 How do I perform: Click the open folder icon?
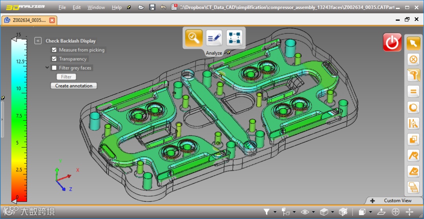tap(142, 7)
